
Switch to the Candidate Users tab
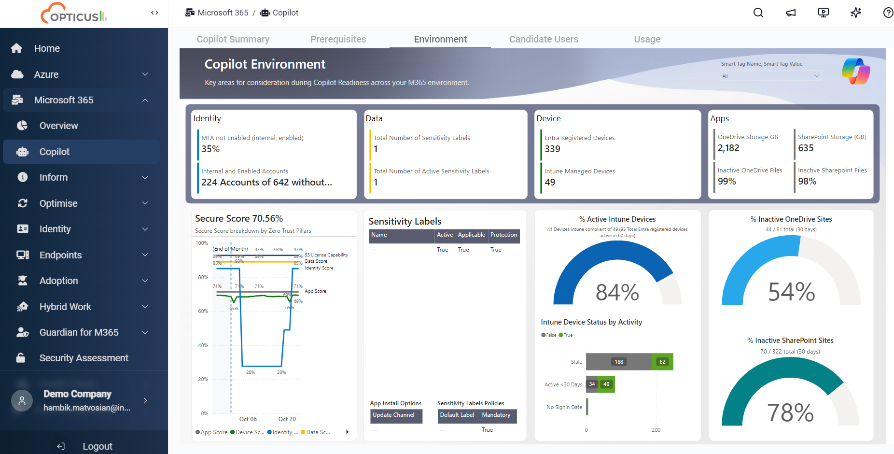pos(544,39)
